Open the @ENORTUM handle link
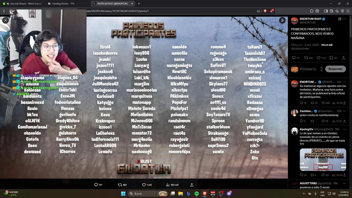This screenshot has height=198, width=352. click(307, 23)
